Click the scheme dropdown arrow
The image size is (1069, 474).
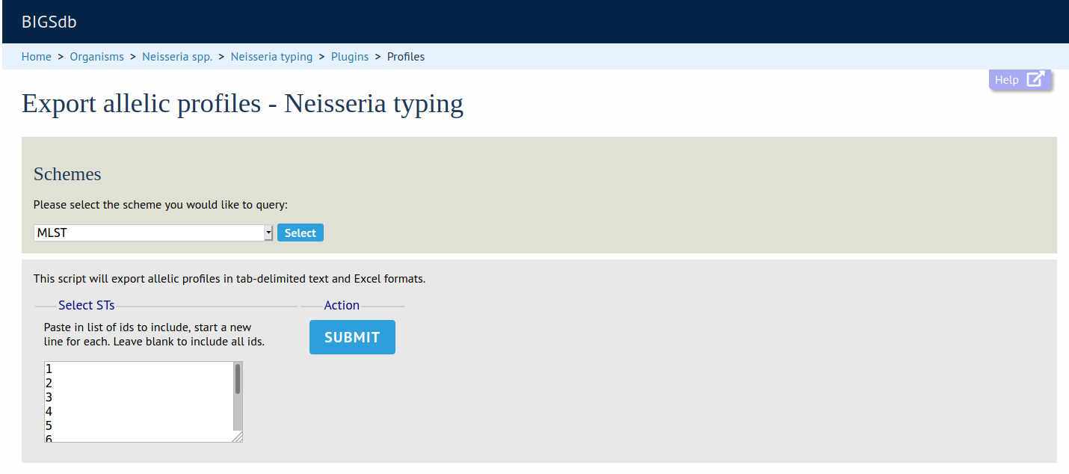point(268,233)
